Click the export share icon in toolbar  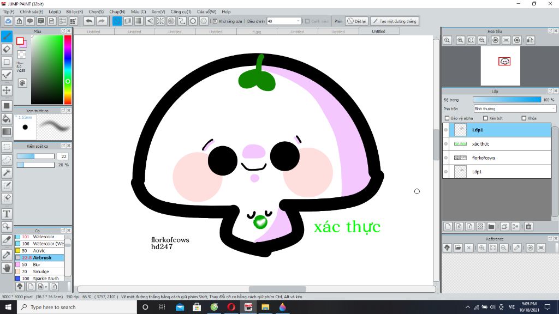click(x=19, y=21)
